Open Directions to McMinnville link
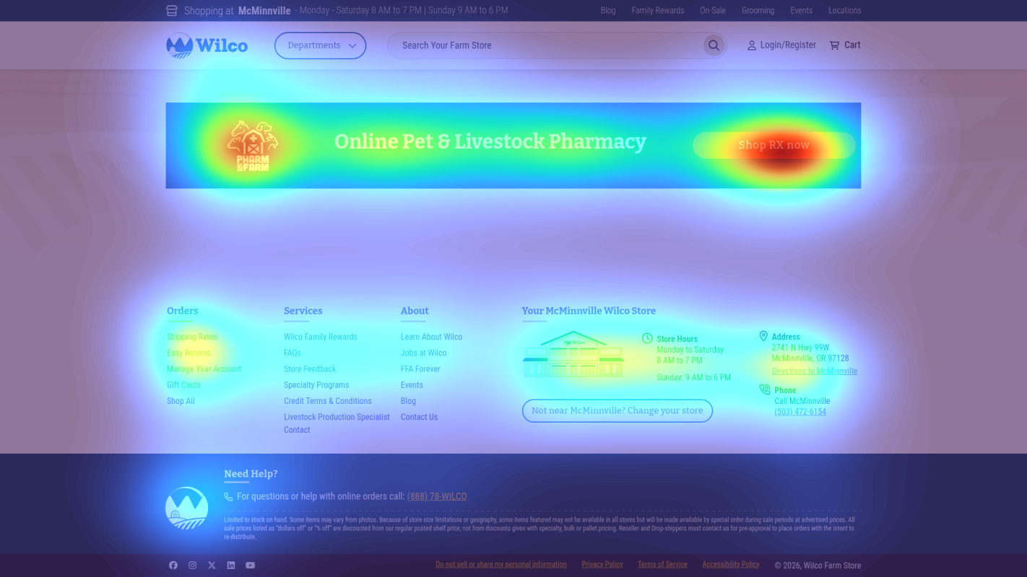Viewport: 1027px width, 577px height. 814,371
